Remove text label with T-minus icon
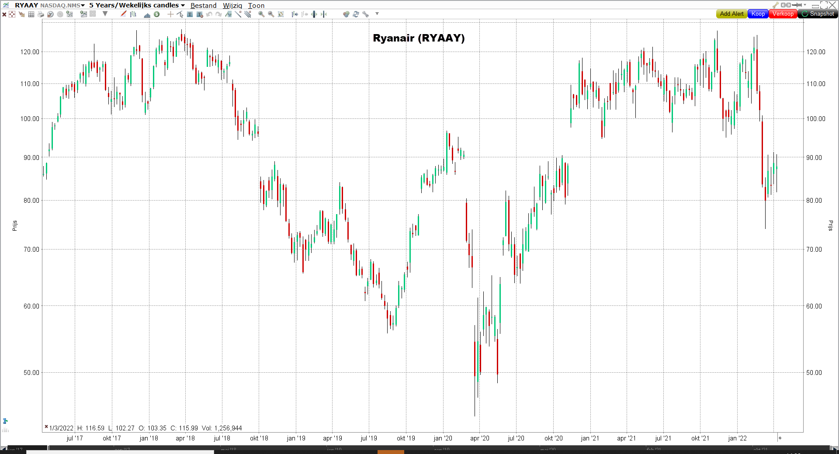This screenshot has height=454, width=839. (x=200, y=14)
